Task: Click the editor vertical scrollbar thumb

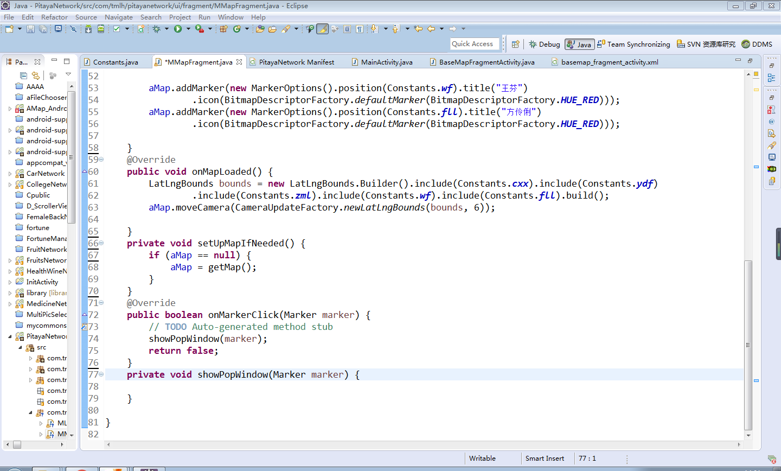Action: pos(748,345)
